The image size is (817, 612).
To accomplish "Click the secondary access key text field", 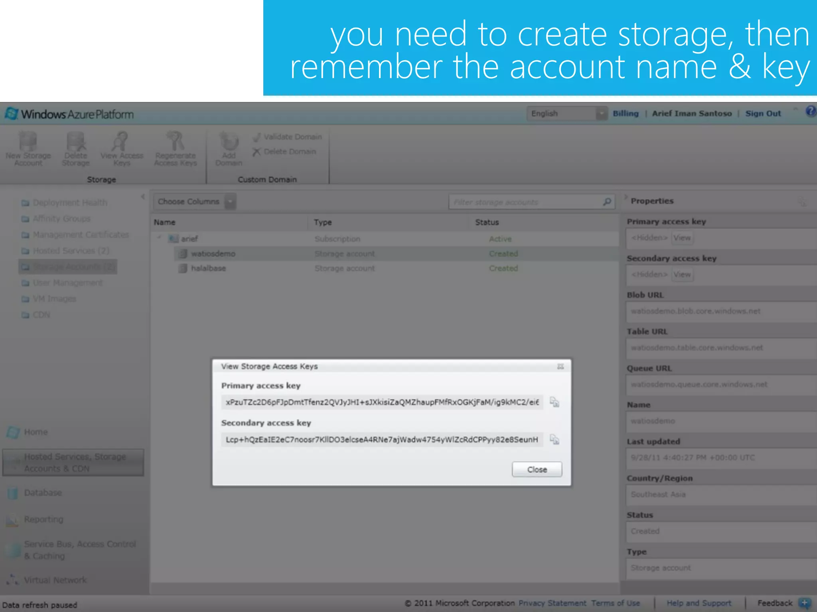I will click(x=382, y=439).
